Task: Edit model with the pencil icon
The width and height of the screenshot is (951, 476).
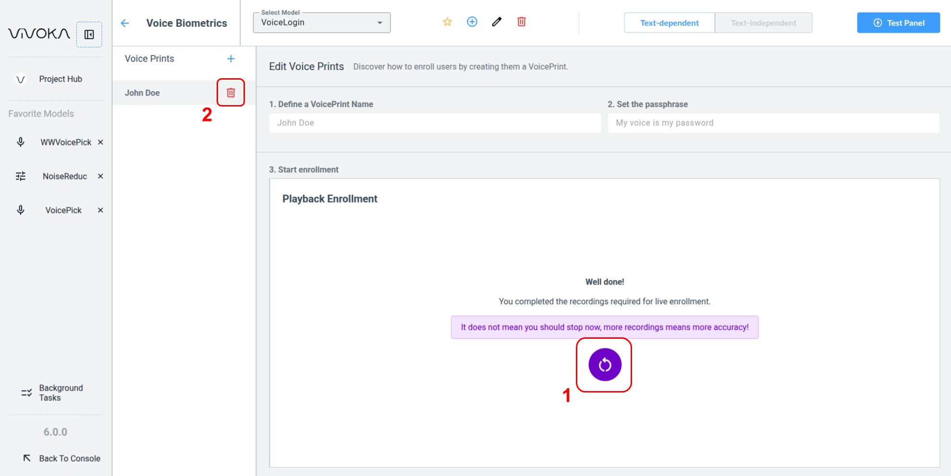Action: click(497, 22)
